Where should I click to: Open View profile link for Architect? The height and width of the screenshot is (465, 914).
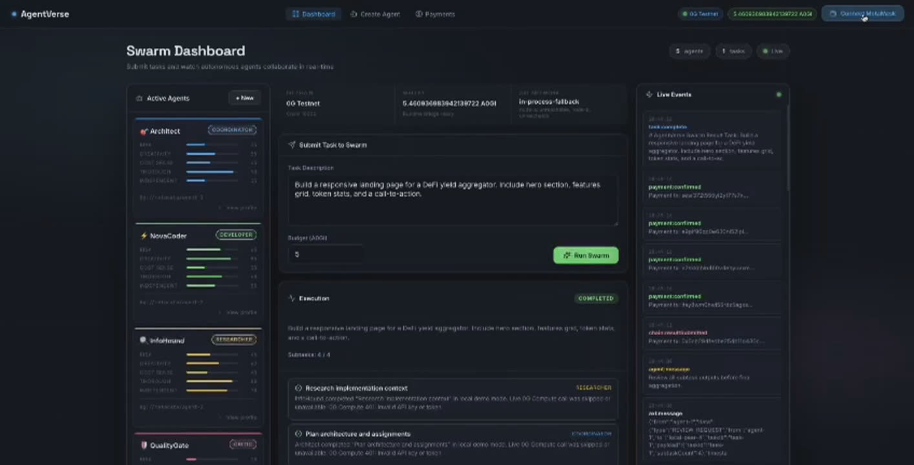coord(237,208)
